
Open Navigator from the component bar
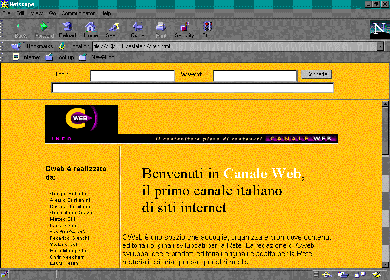click(x=327, y=274)
